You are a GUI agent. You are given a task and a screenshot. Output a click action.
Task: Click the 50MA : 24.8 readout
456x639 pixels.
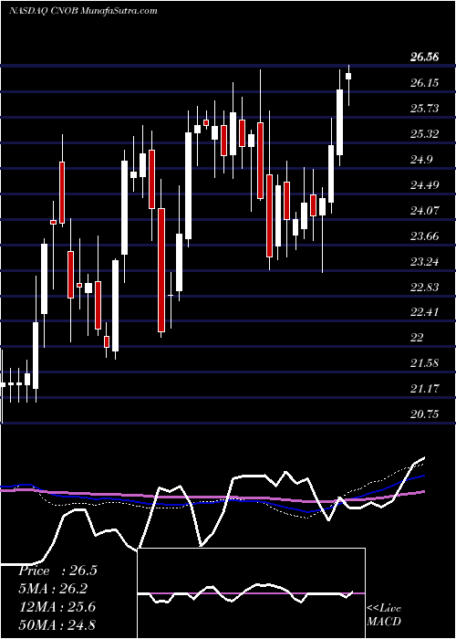[57, 624]
